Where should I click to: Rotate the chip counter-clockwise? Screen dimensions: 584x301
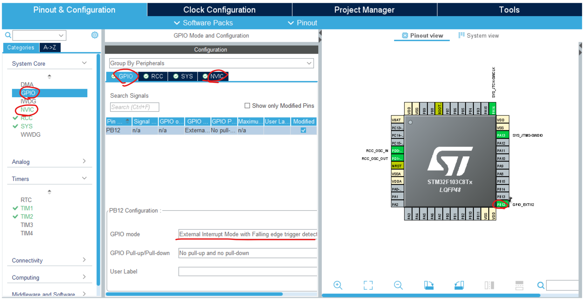[459, 285]
